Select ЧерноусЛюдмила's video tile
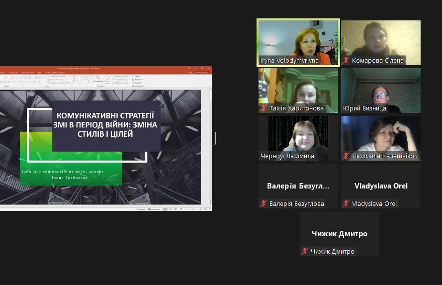This screenshot has height=285, width=442. (x=298, y=138)
